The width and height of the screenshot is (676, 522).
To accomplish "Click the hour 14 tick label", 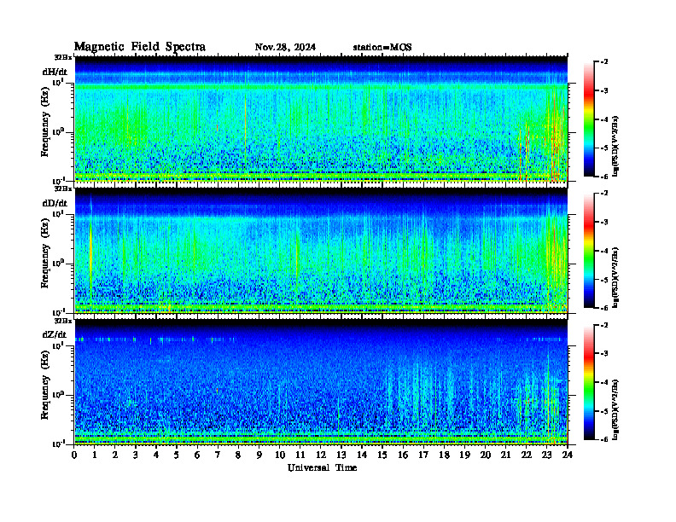I will (x=362, y=455).
